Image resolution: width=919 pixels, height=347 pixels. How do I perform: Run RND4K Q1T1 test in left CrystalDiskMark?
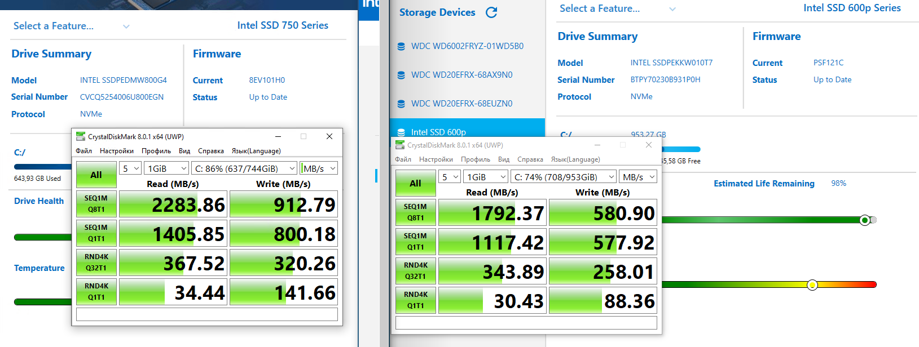coord(96,292)
